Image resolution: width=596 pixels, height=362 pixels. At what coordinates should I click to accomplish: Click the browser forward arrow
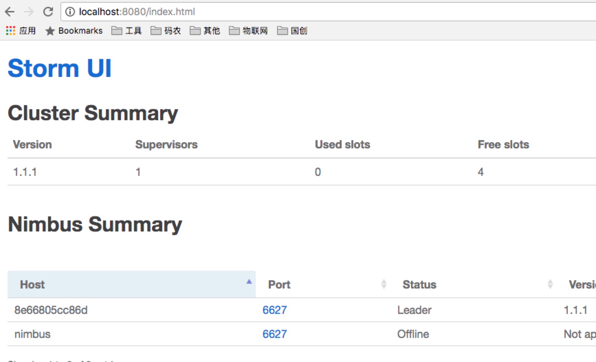[29, 12]
